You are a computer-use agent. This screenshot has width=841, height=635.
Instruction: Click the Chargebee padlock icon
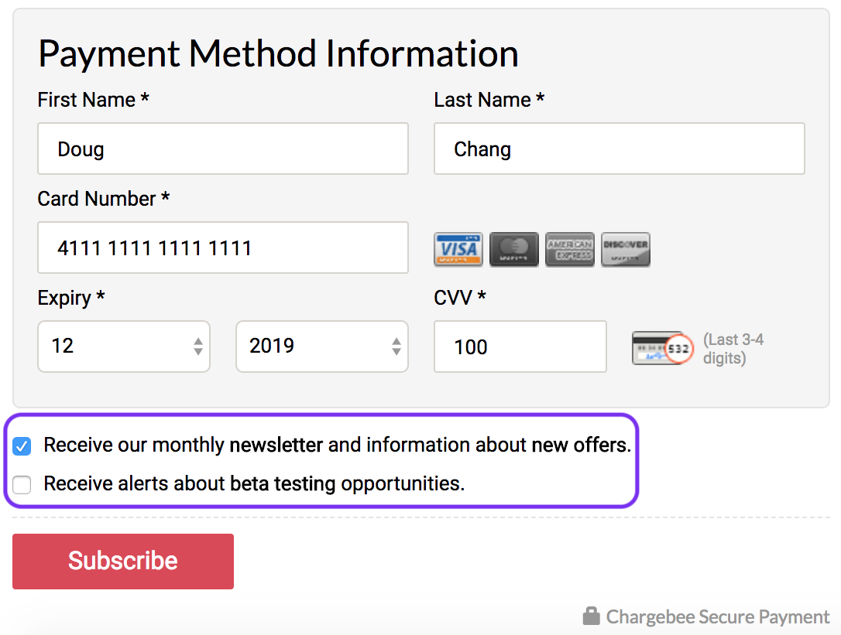[x=591, y=616]
